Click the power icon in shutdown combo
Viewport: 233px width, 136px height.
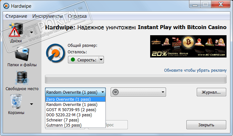[x=116, y=92]
